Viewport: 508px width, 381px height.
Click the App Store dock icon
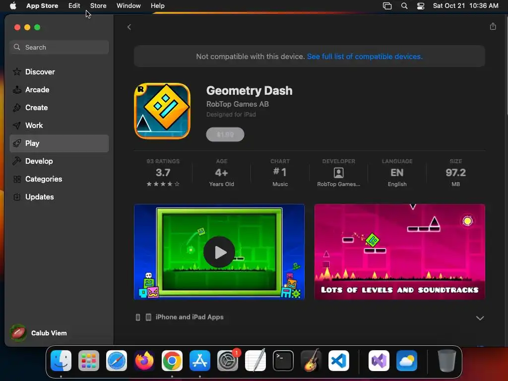(x=200, y=361)
